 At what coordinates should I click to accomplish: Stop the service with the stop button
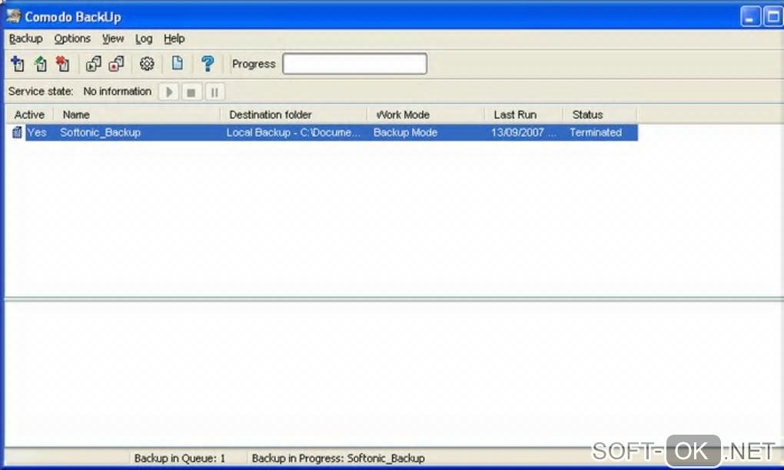point(191,92)
